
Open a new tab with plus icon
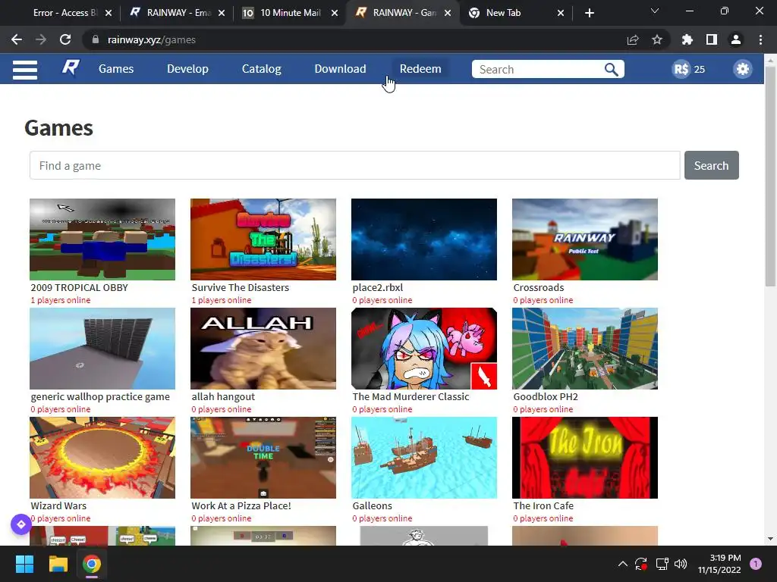point(589,13)
